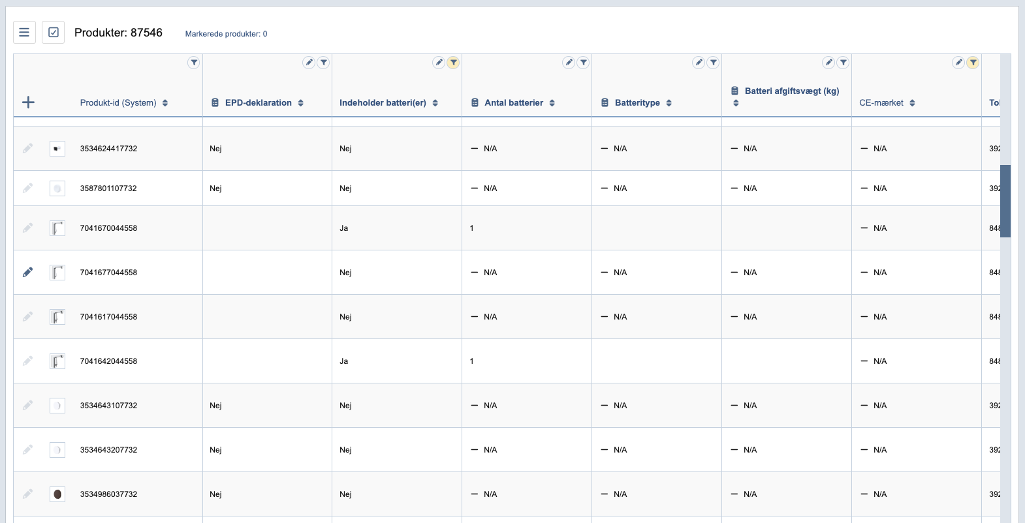Image resolution: width=1025 pixels, height=523 pixels.
Task: Edit the Antal batterier column with its pencil icon
Action: tap(569, 63)
